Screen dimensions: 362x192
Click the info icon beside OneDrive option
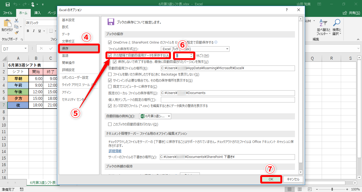[216, 42]
